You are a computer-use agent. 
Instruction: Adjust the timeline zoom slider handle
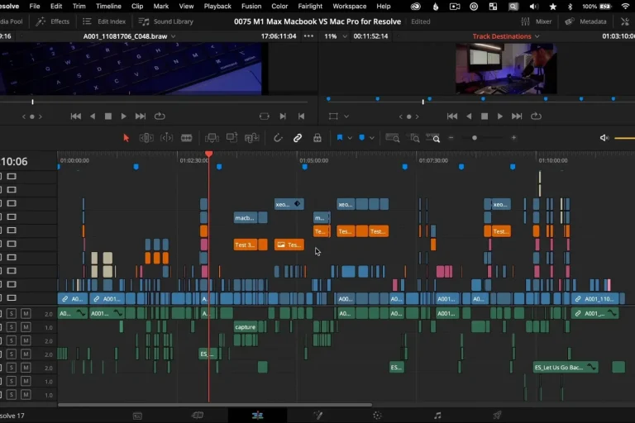coord(474,138)
